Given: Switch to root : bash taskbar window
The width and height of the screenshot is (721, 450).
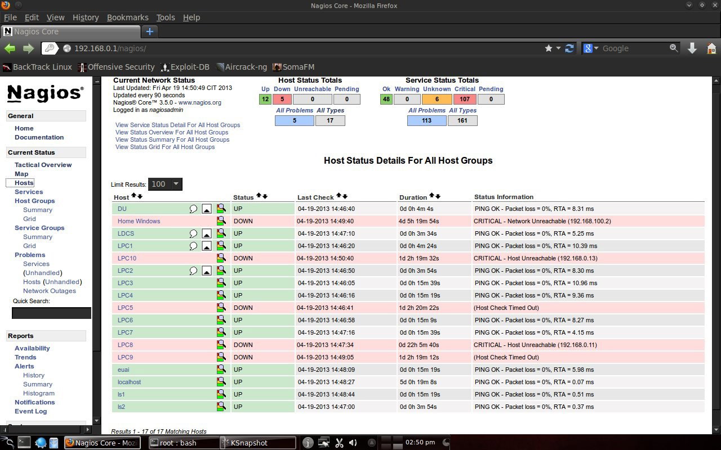Looking at the screenshot, I should (183, 443).
